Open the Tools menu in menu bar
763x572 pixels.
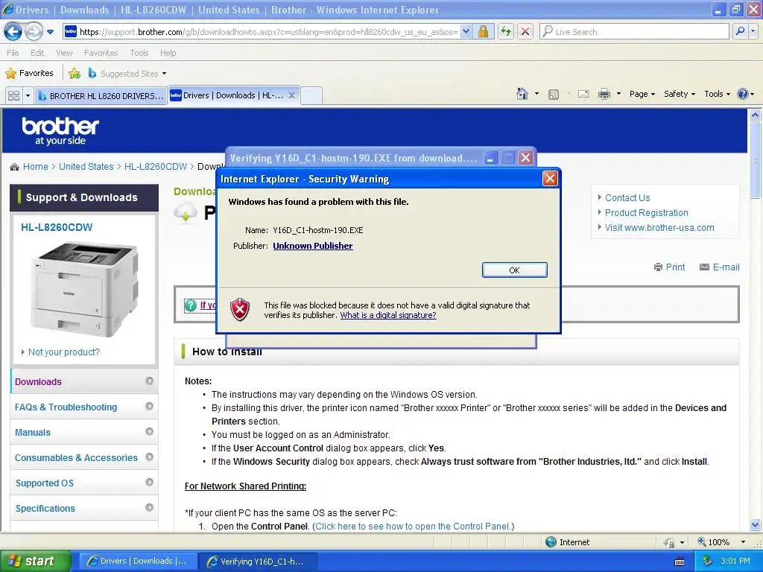[x=139, y=53]
